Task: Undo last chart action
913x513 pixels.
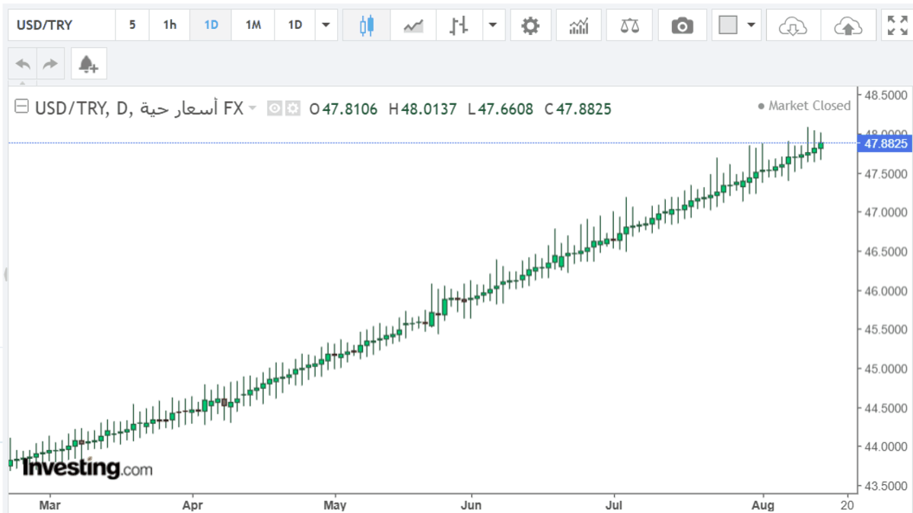Action: pos(23,65)
